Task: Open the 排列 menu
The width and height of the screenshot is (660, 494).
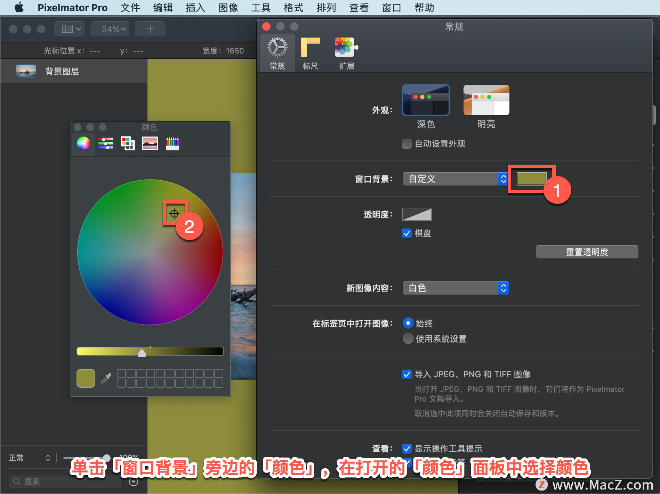Action: (x=326, y=7)
